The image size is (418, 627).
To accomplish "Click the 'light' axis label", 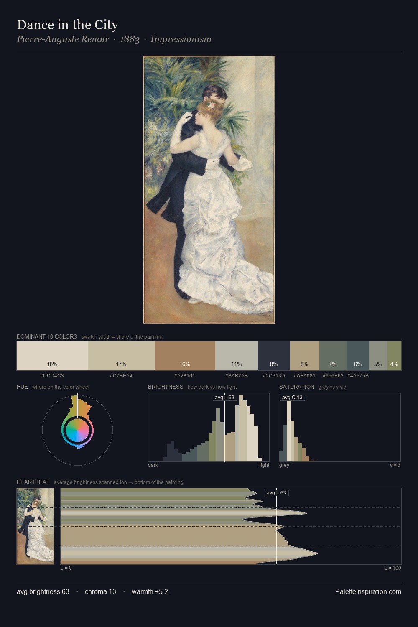I will (265, 465).
